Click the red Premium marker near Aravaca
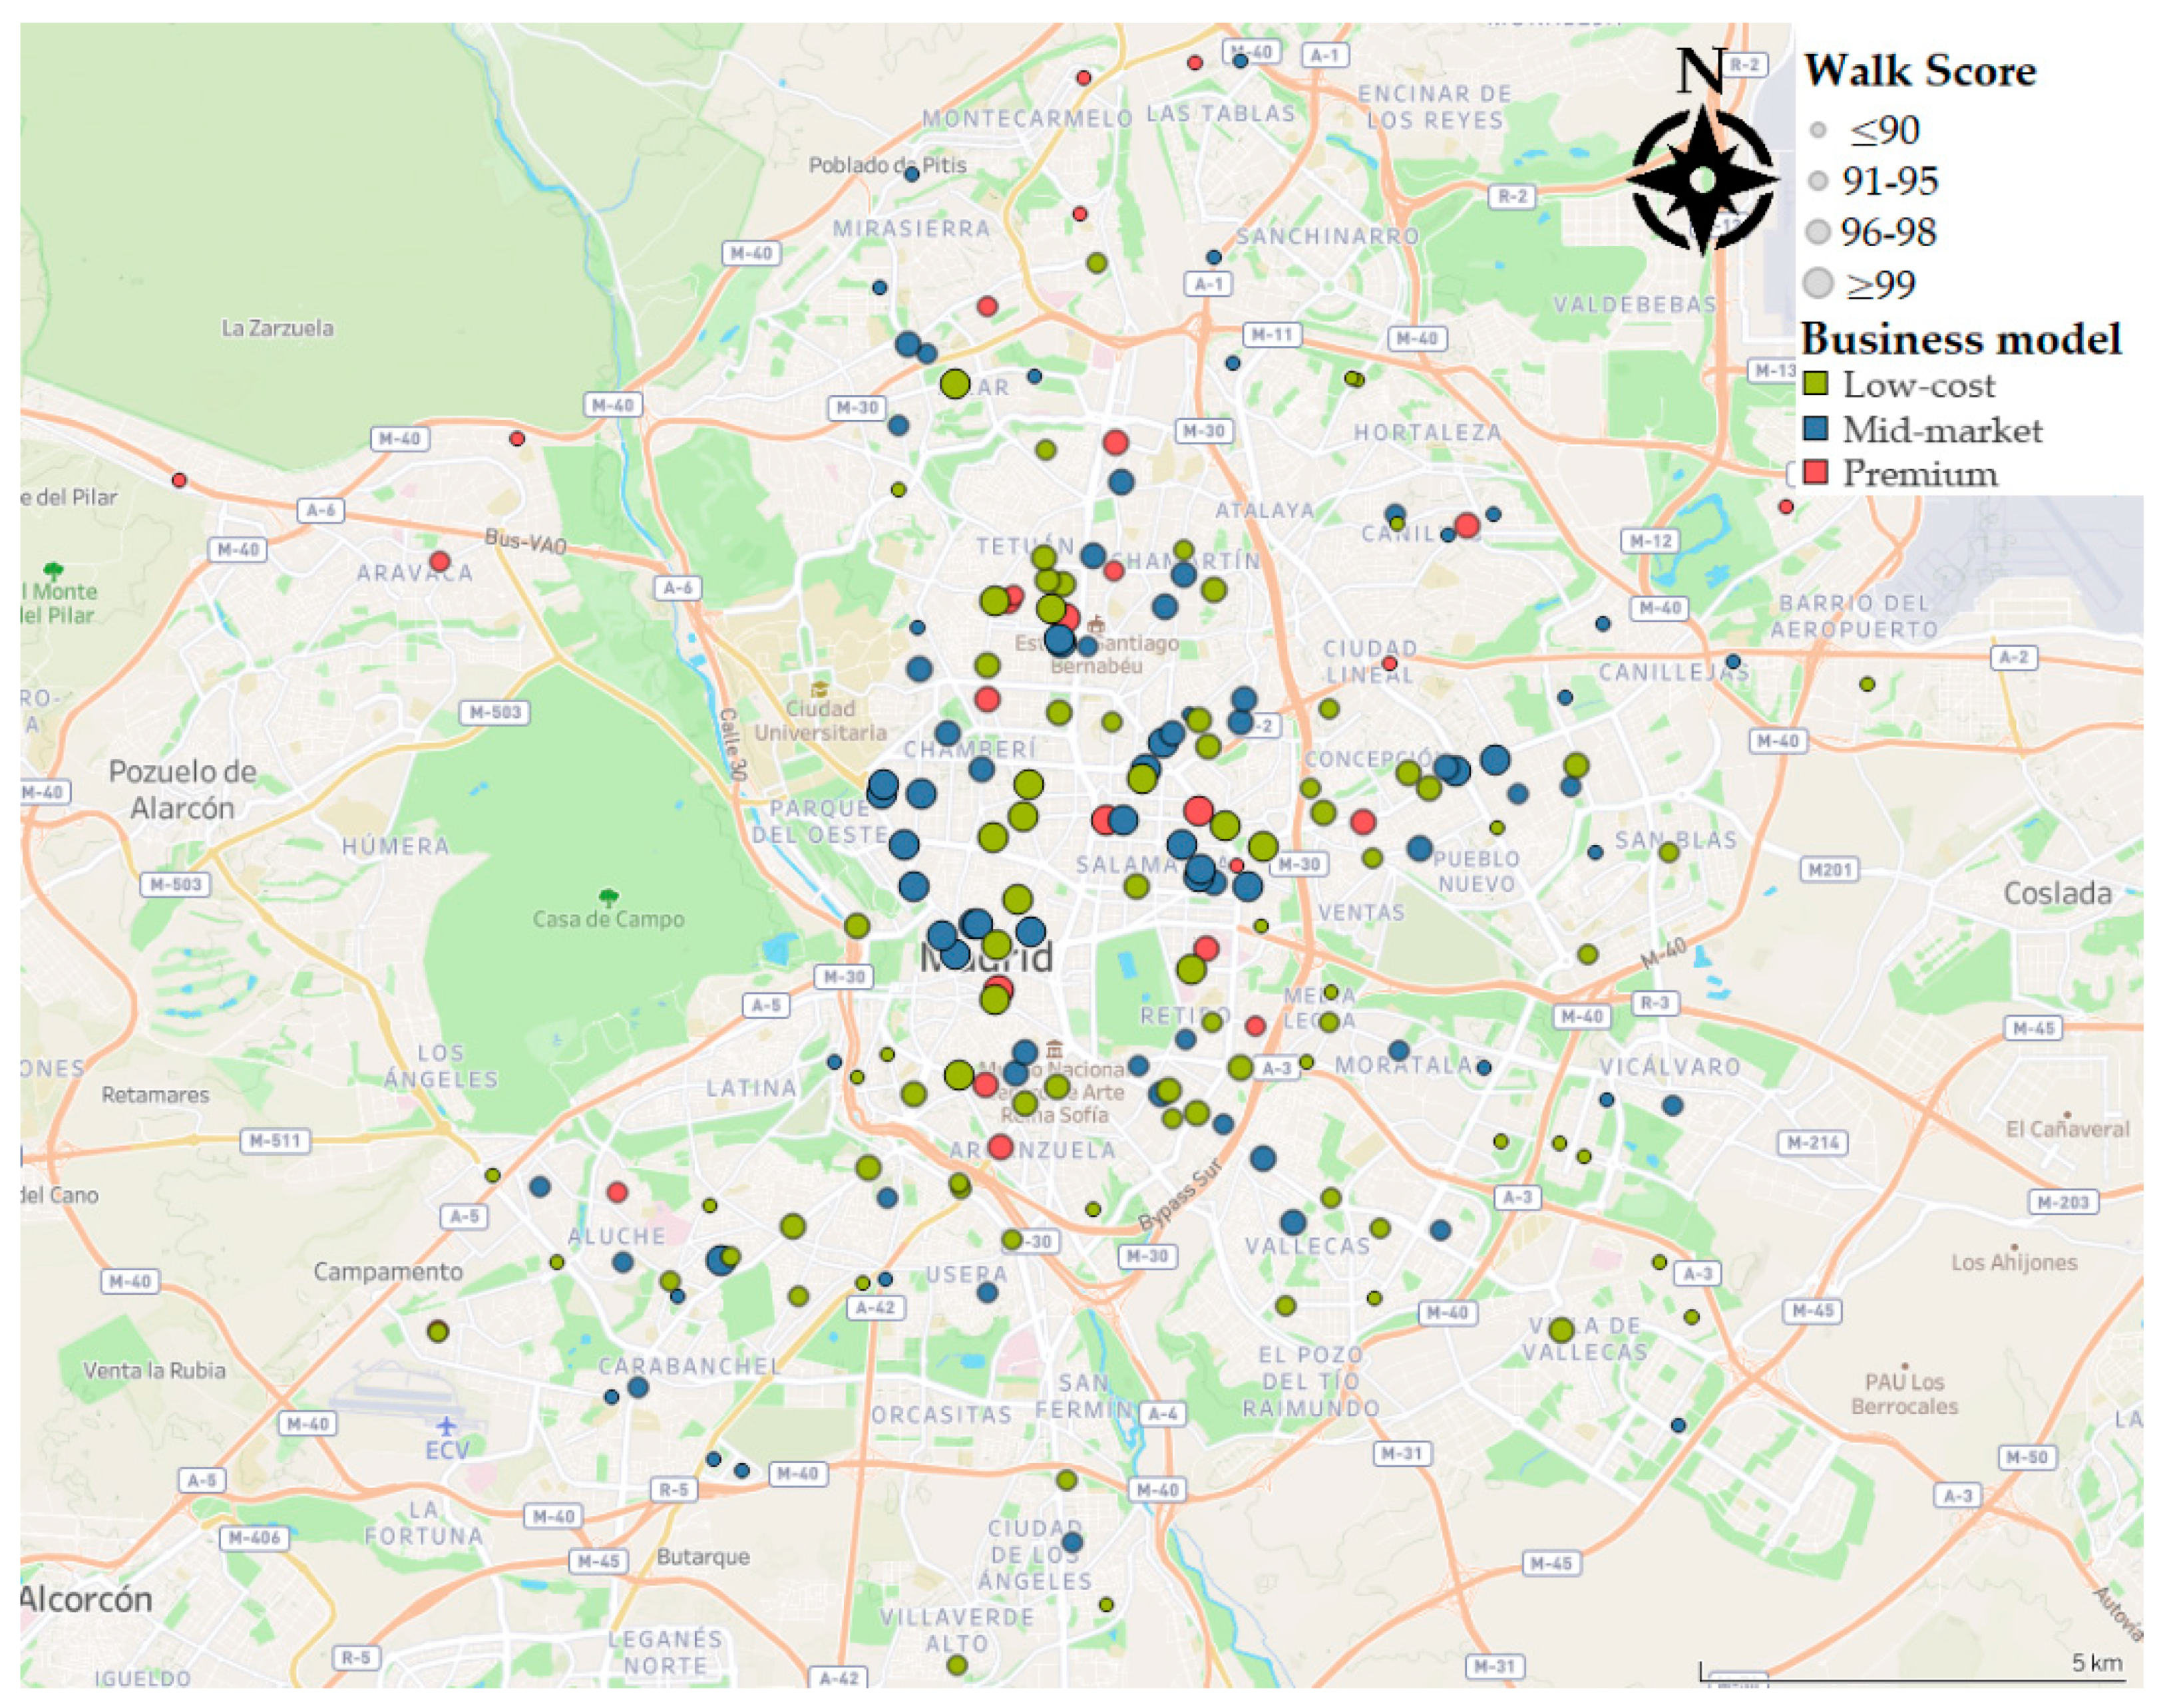Screen dimensions: 2167x1708 tap(440, 562)
